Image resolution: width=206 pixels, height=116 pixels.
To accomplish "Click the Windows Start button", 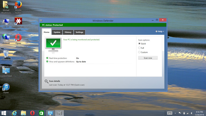I will point(4,113).
